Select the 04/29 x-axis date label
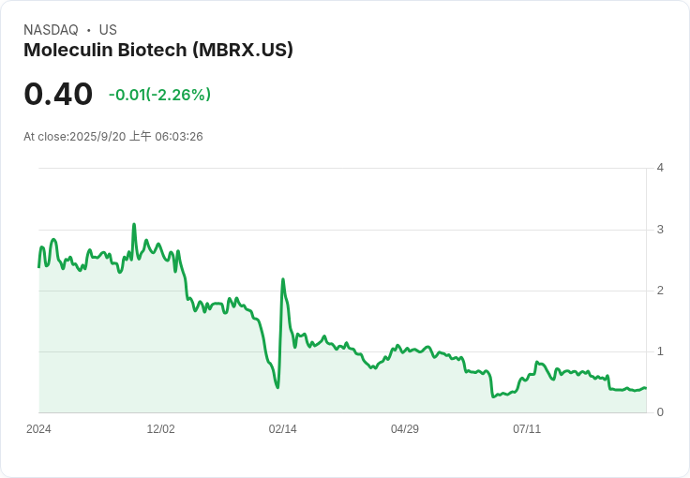This screenshot has height=478, width=690. 404,429
